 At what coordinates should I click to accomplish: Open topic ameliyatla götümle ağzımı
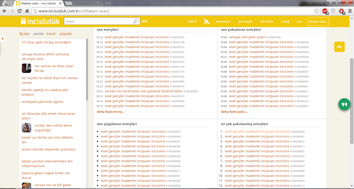(x=43, y=102)
